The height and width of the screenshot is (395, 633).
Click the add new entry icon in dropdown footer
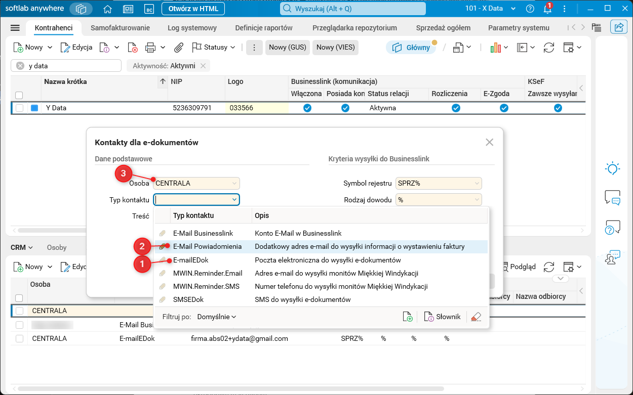(x=408, y=317)
